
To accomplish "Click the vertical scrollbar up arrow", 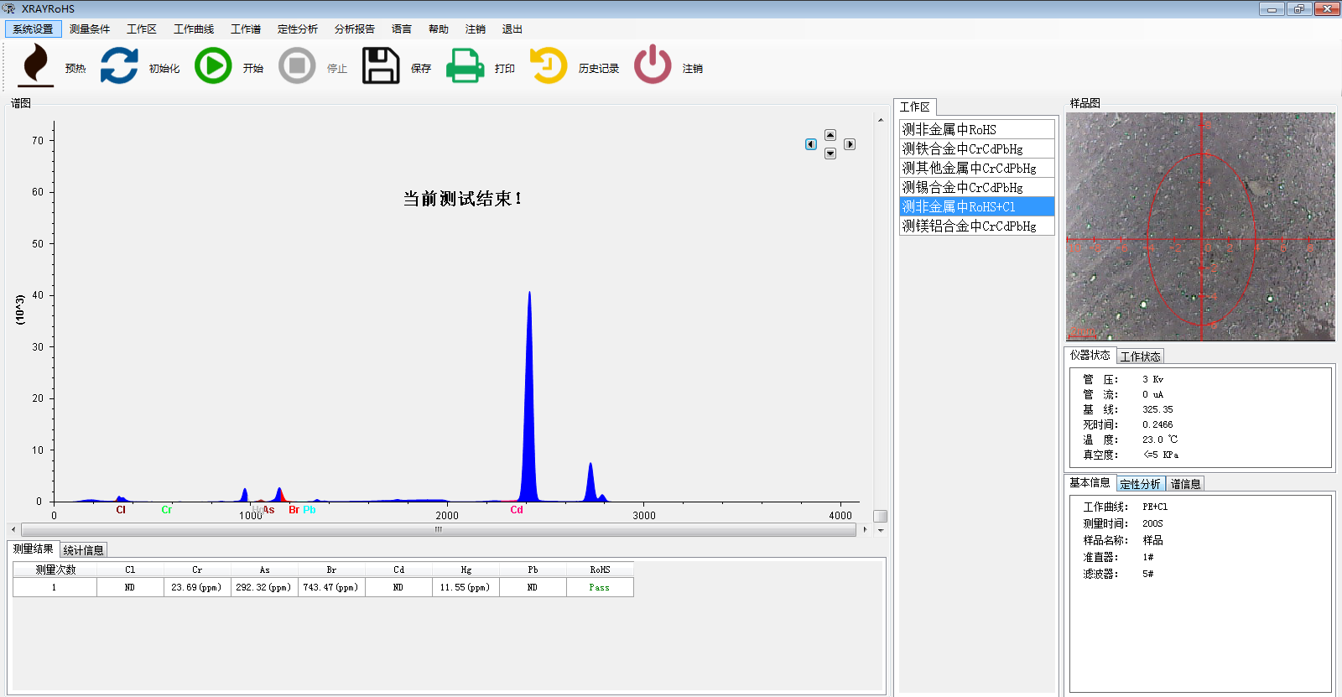I will point(881,120).
